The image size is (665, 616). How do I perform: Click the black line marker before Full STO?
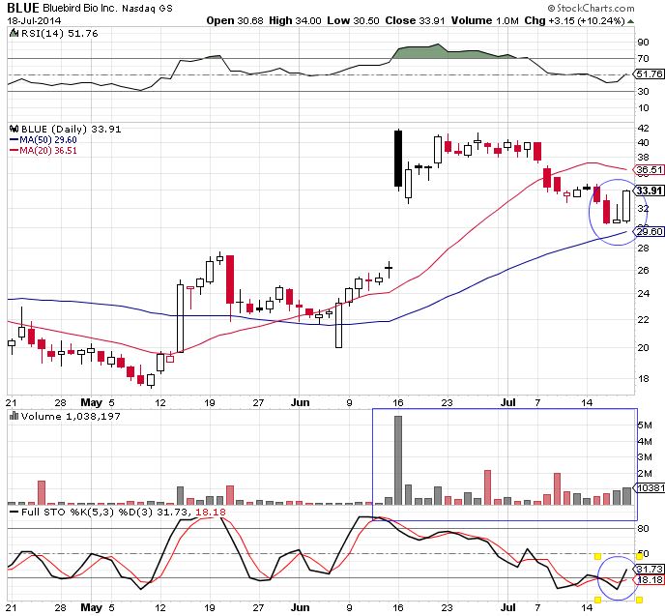coord(14,513)
